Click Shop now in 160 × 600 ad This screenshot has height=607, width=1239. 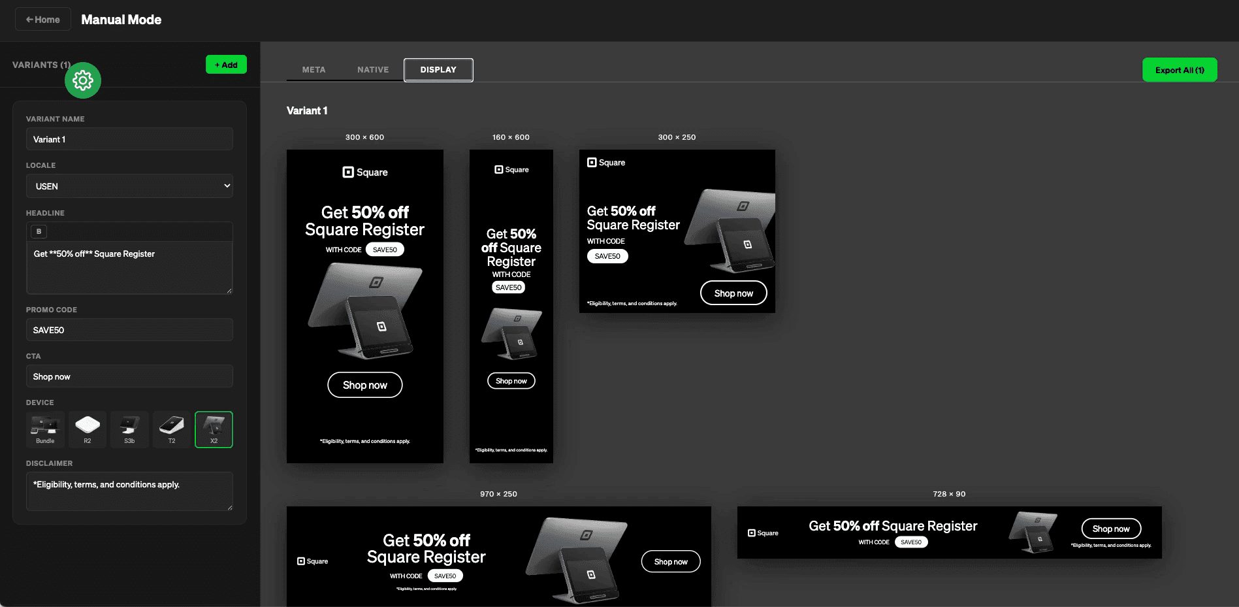[511, 381]
